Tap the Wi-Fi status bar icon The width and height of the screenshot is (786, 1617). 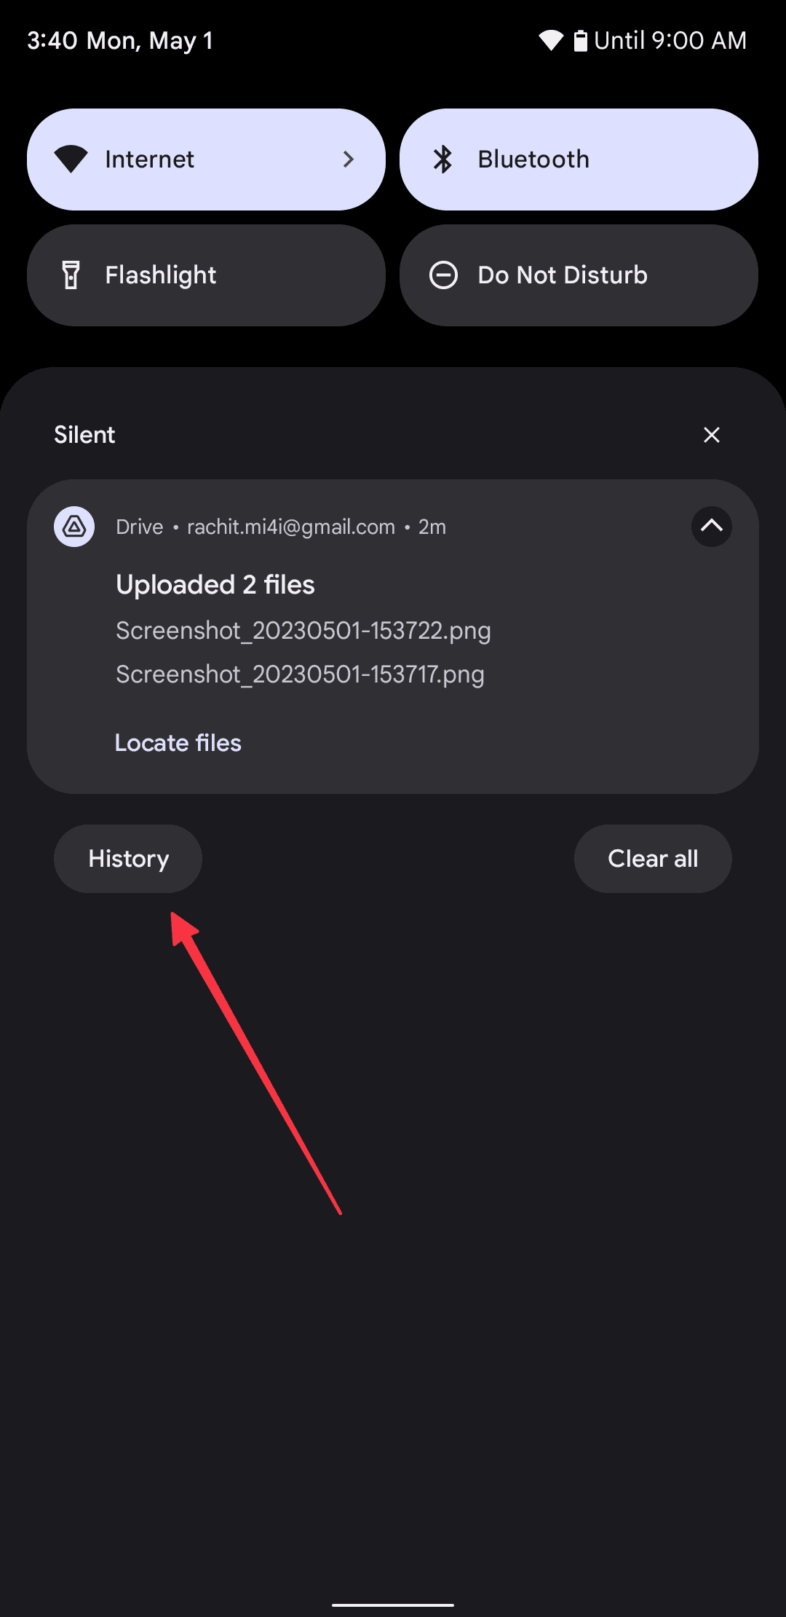coord(551,40)
